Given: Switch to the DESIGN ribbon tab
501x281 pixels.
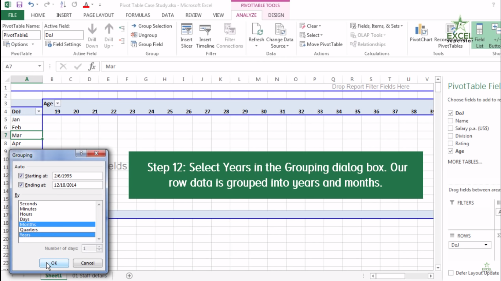Looking at the screenshot, I should coord(276,15).
